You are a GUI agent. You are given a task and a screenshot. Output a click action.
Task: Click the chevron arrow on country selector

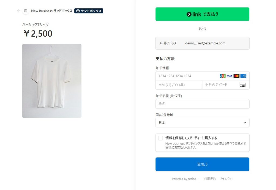tap(245, 123)
